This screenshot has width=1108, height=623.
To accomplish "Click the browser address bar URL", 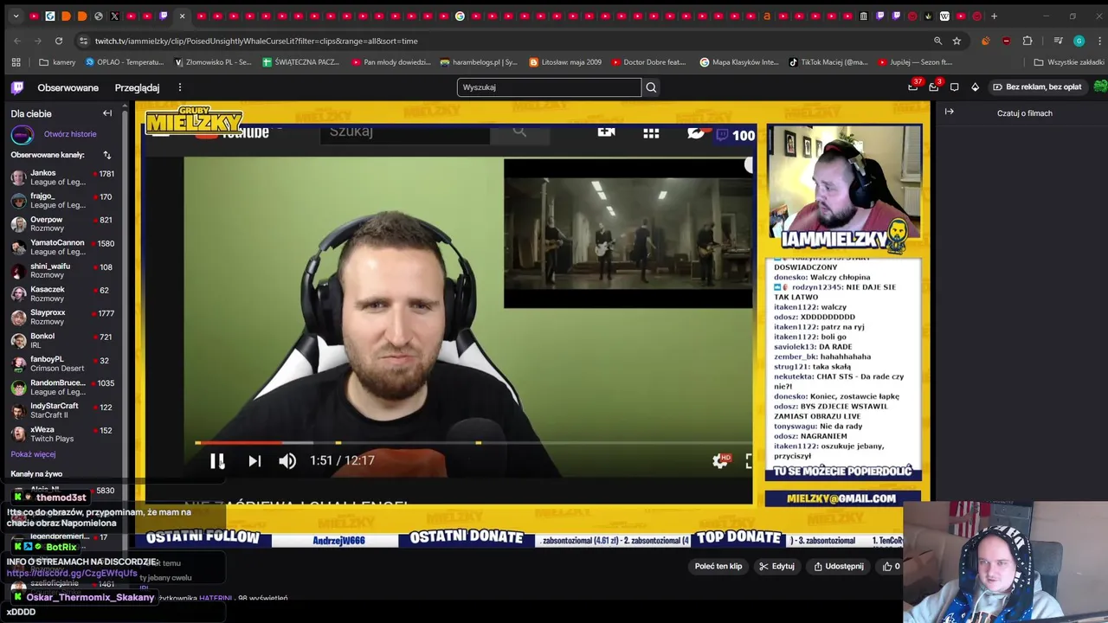I will tap(256, 41).
